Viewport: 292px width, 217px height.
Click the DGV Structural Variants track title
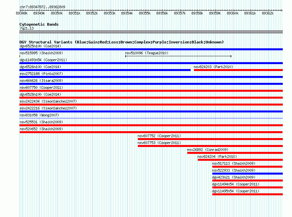(x=122, y=42)
